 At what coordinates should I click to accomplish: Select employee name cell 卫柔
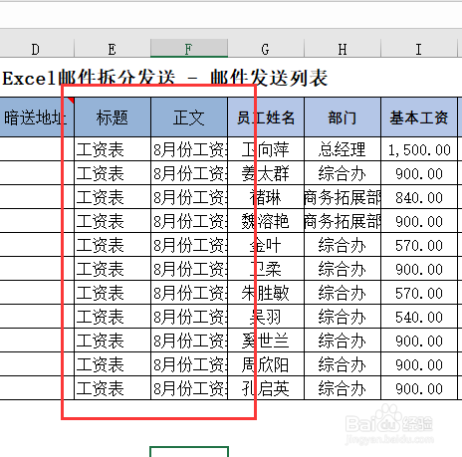[x=266, y=269]
